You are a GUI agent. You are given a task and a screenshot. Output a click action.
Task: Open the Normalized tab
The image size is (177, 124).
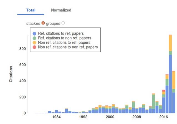coord(61,10)
